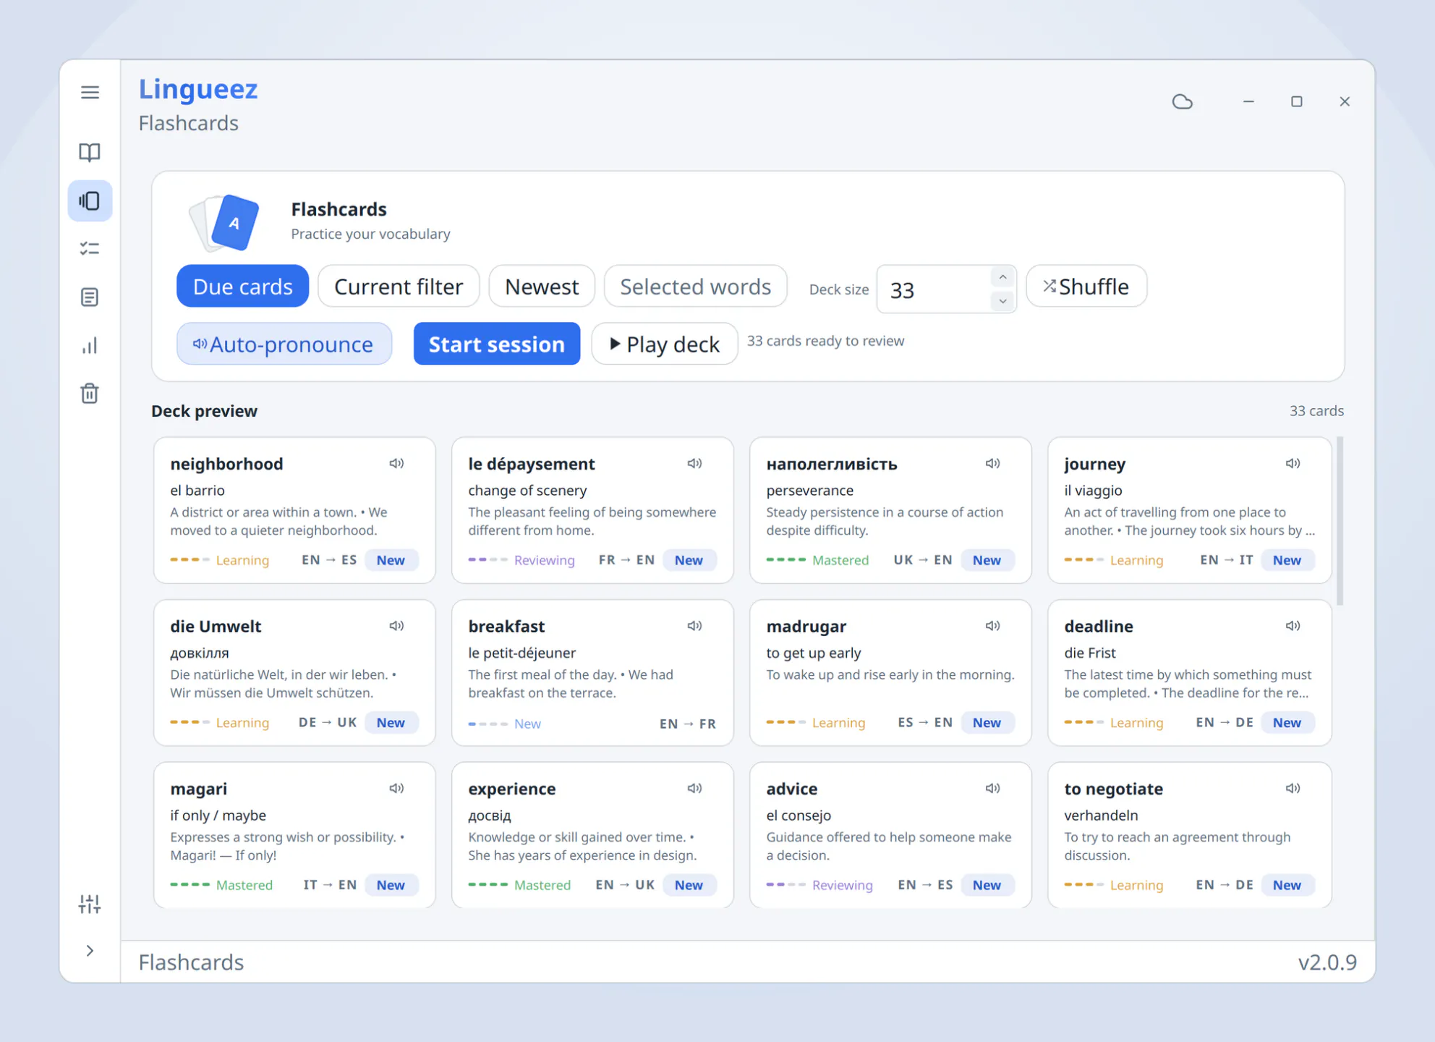Start the flashcard session
Image resolution: width=1435 pixels, height=1042 pixels.
pyautogui.click(x=497, y=344)
